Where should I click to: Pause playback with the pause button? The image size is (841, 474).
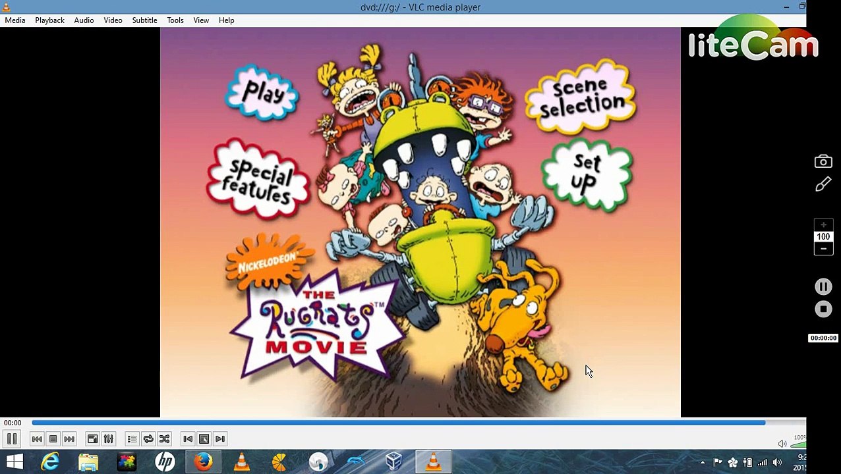click(12, 439)
